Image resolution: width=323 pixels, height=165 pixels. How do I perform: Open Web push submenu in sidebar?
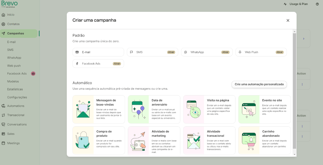tap(14, 66)
